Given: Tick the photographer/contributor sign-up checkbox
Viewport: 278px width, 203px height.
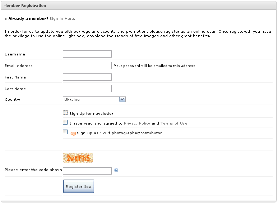Looking at the screenshot, I should pos(65,132).
